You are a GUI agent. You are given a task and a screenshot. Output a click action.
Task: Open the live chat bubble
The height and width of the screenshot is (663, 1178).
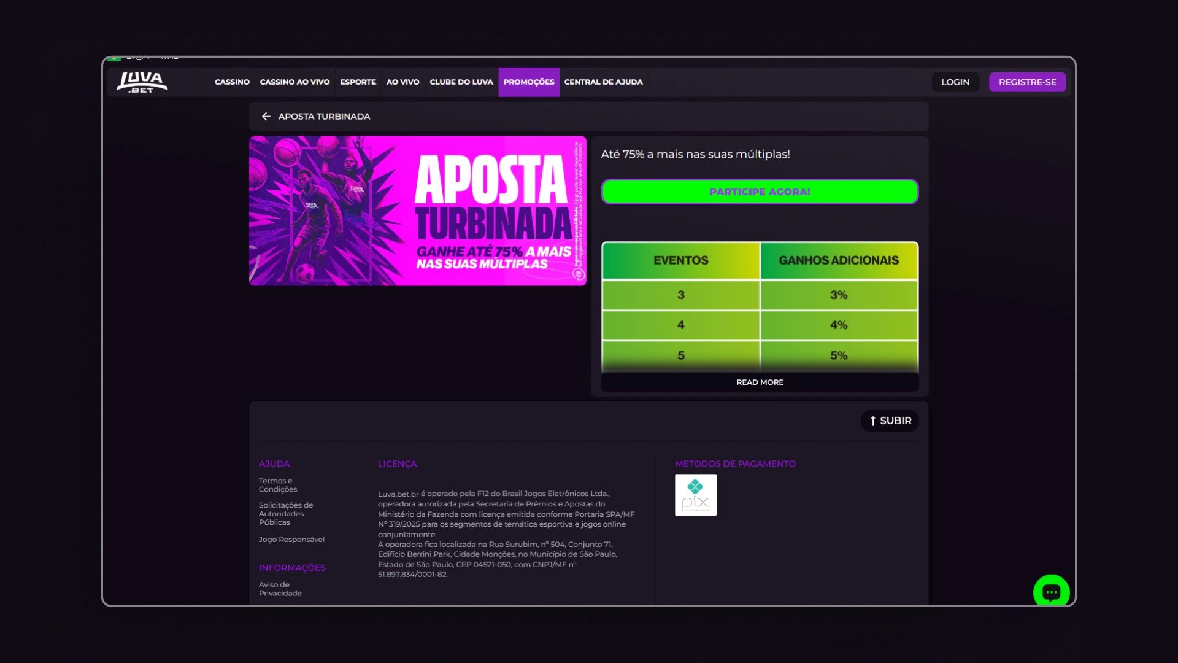click(x=1051, y=591)
